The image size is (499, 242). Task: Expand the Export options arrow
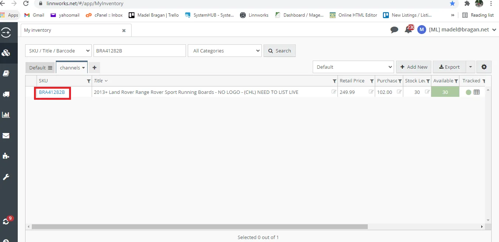pyautogui.click(x=470, y=67)
